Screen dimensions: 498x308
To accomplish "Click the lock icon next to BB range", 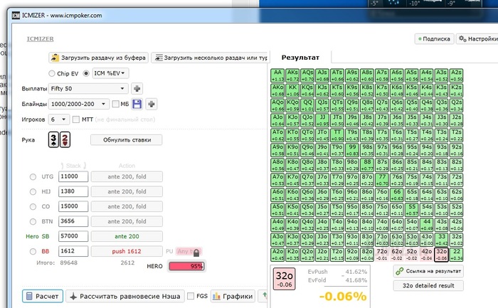I will click(196, 253).
